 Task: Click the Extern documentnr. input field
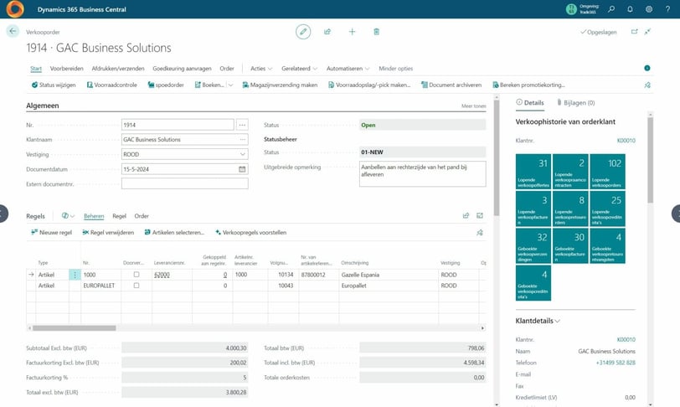185,184
